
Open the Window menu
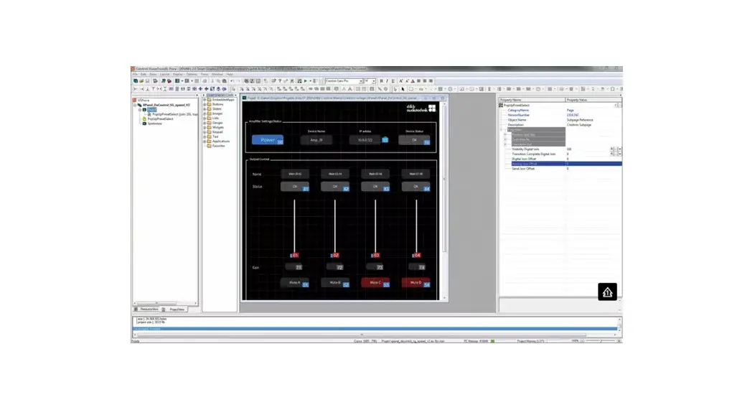tap(217, 74)
